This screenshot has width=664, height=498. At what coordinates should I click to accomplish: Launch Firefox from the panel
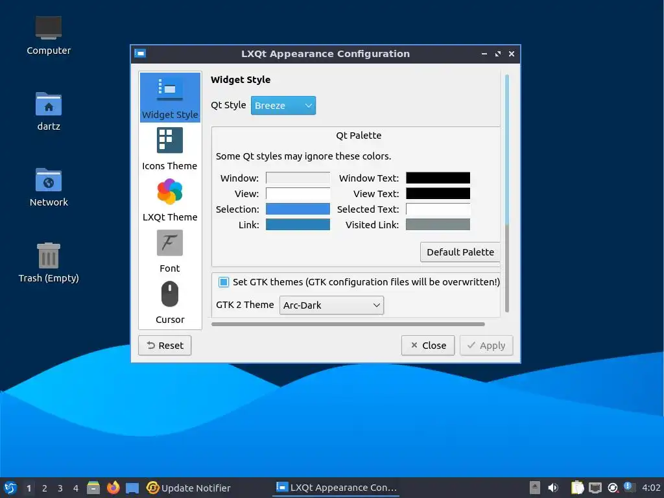click(x=113, y=488)
